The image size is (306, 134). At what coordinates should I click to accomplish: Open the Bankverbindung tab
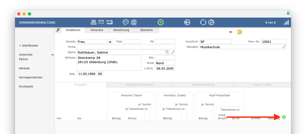(x=203, y=85)
